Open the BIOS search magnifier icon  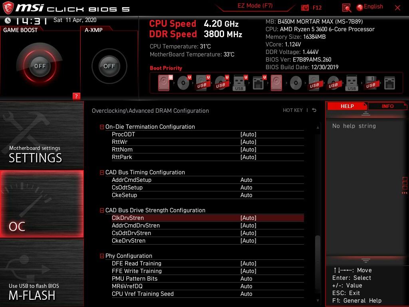pos(346,8)
